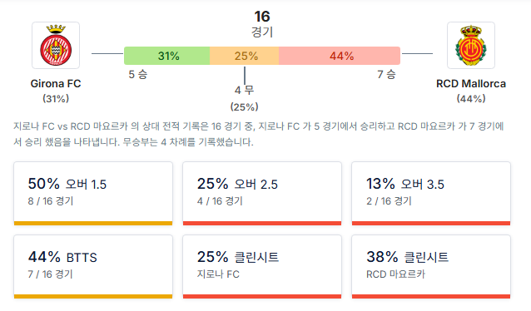Click the 5 승 label under green bar
This screenshot has height=311, width=531.
[x=138, y=75]
